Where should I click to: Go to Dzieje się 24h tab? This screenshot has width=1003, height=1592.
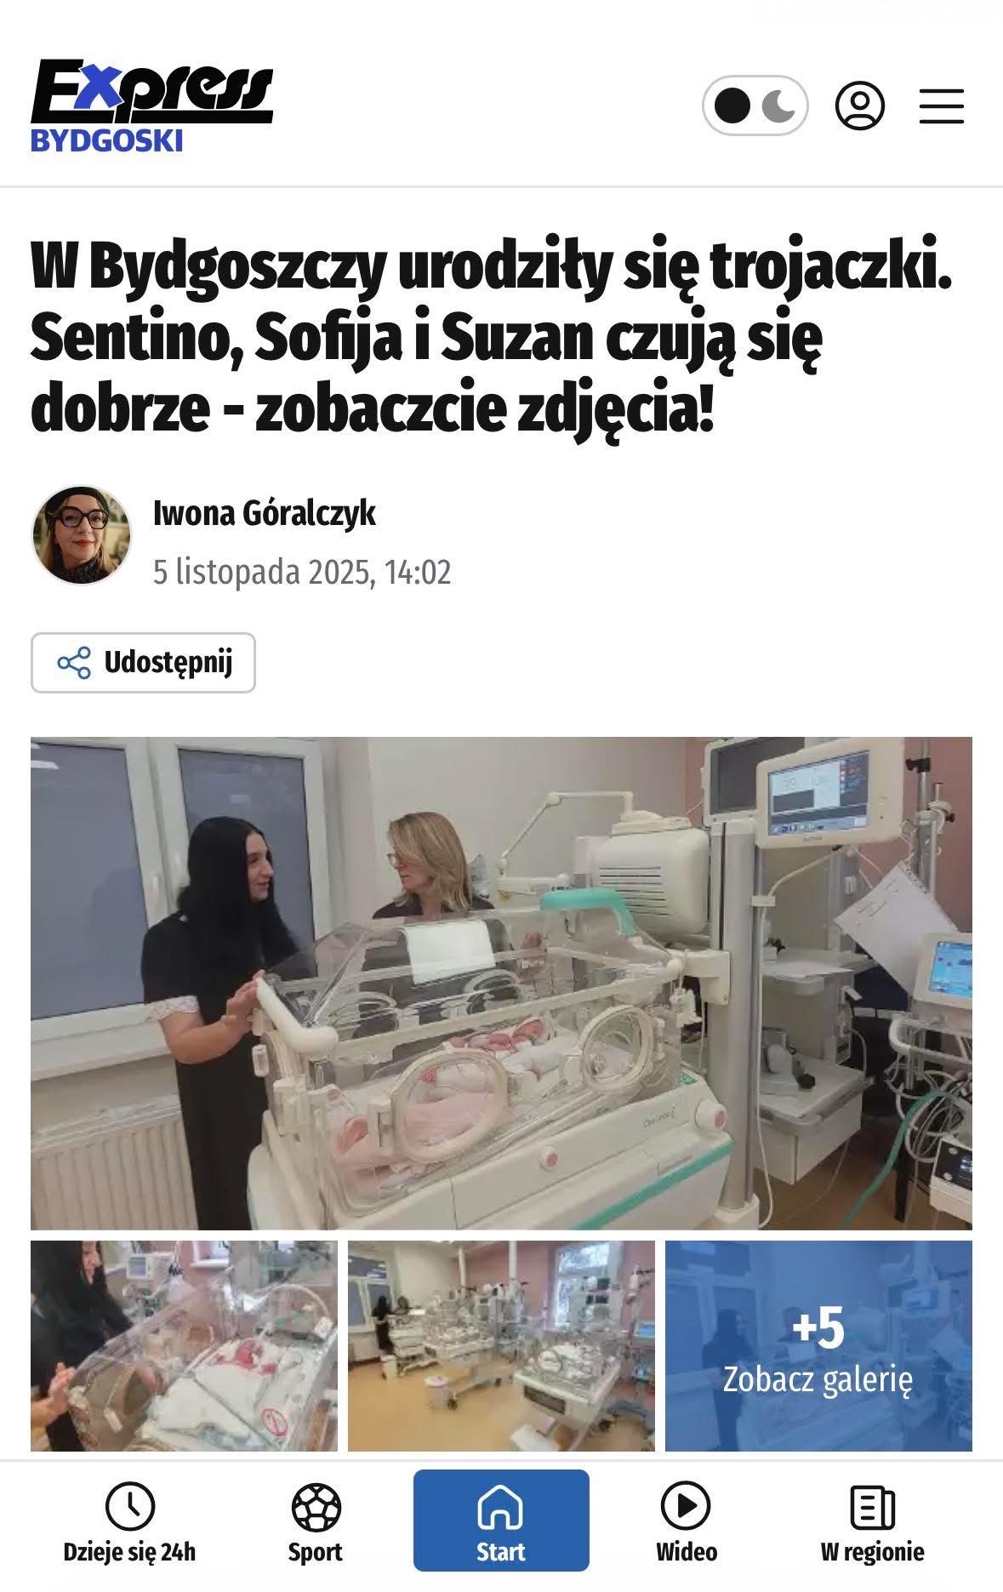pyautogui.click(x=129, y=1526)
